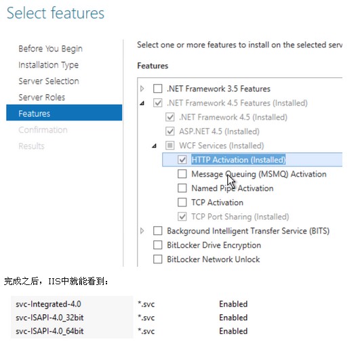The width and height of the screenshot is (360, 350).
Task: Tick the BitLocker Network Unlock checkbox
Action: pos(157,259)
